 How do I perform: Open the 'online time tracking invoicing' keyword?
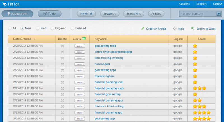[113, 52]
